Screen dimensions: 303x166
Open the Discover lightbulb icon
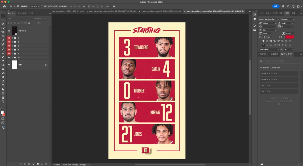point(293,6)
